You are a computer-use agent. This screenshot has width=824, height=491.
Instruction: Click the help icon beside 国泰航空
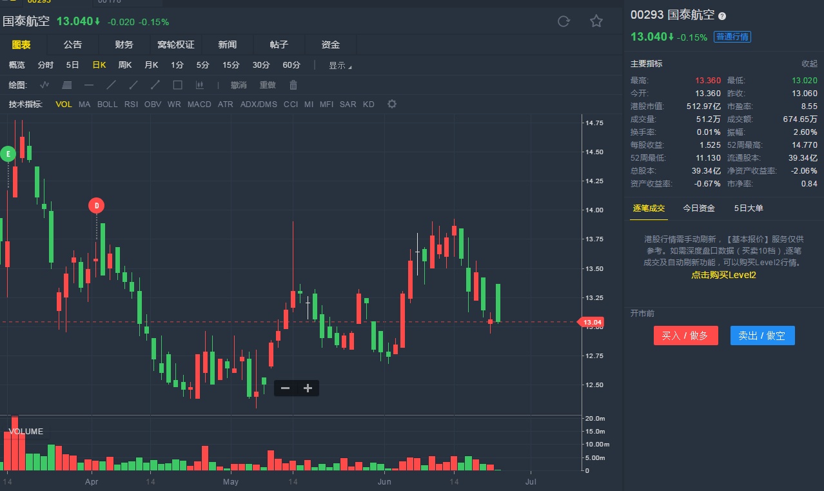722,16
